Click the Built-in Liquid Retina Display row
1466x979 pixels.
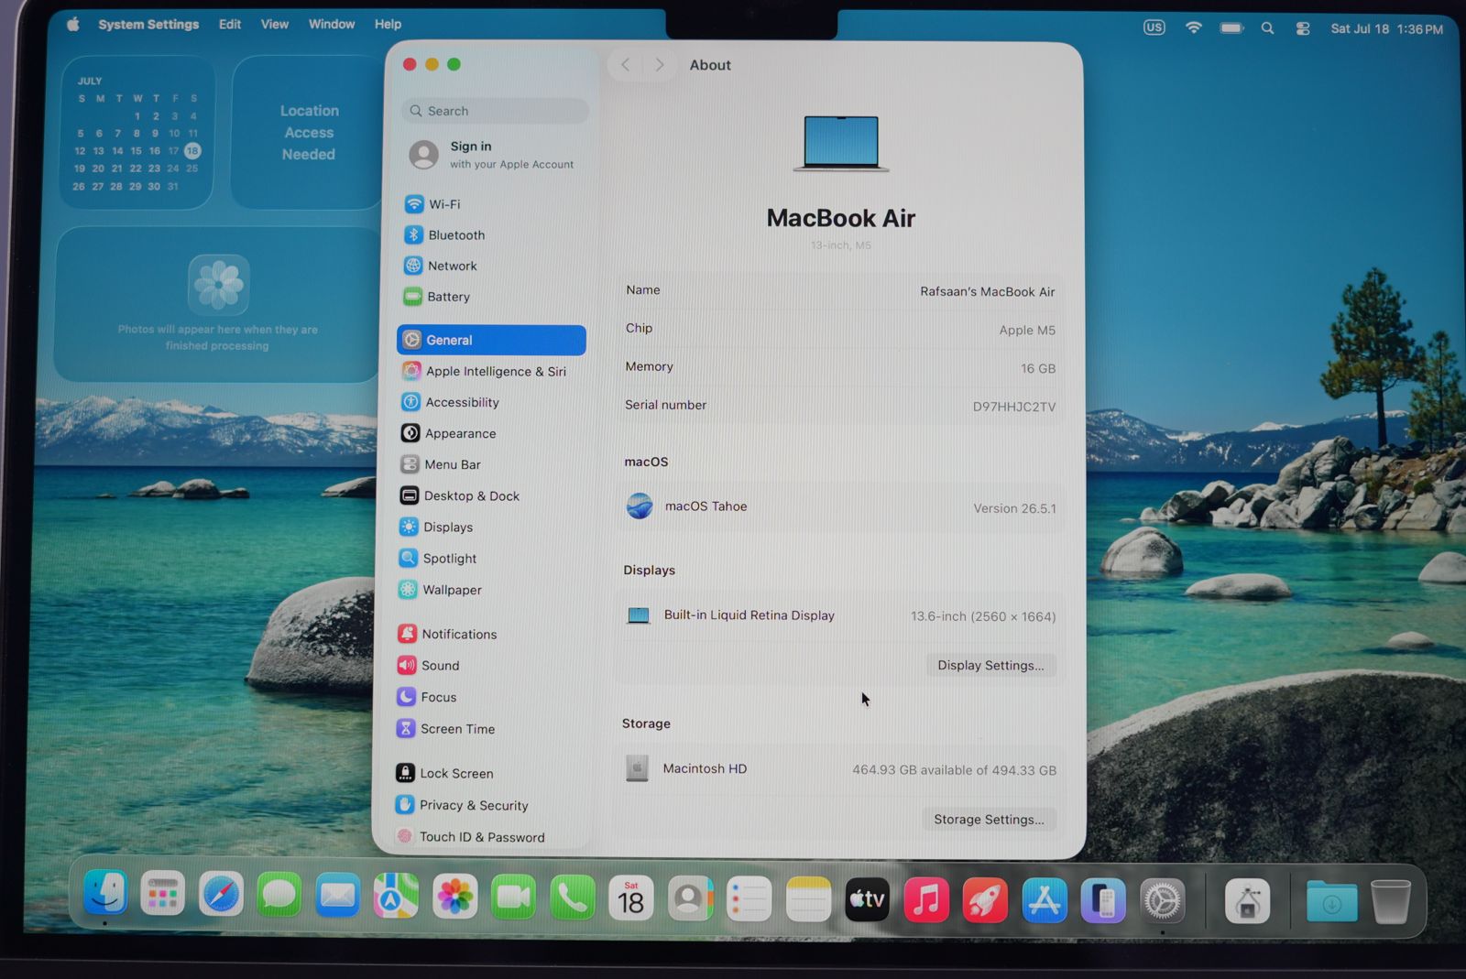(840, 615)
